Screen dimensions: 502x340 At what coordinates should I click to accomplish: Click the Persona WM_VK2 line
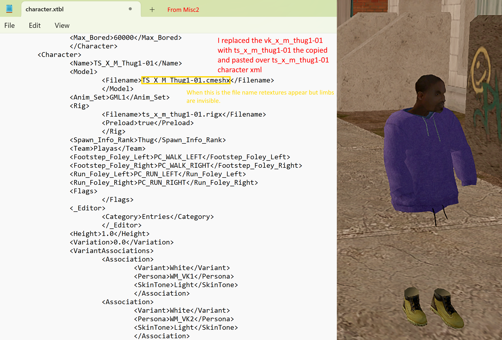pyautogui.click(x=184, y=319)
